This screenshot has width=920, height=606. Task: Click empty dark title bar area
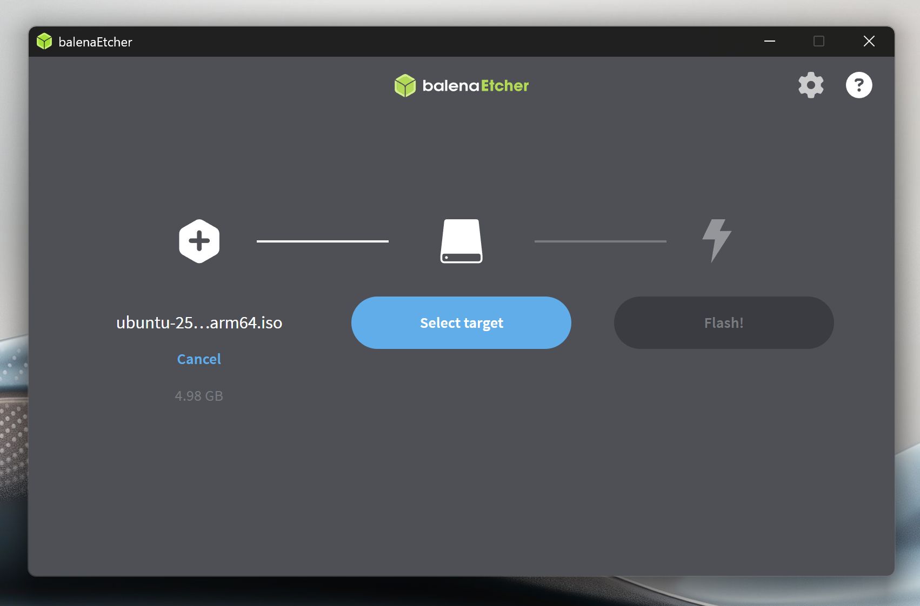[432, 41]
